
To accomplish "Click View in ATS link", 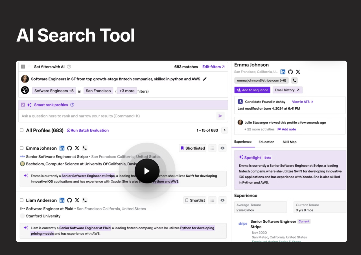I will pyautogui.click(x=303, y=102).
